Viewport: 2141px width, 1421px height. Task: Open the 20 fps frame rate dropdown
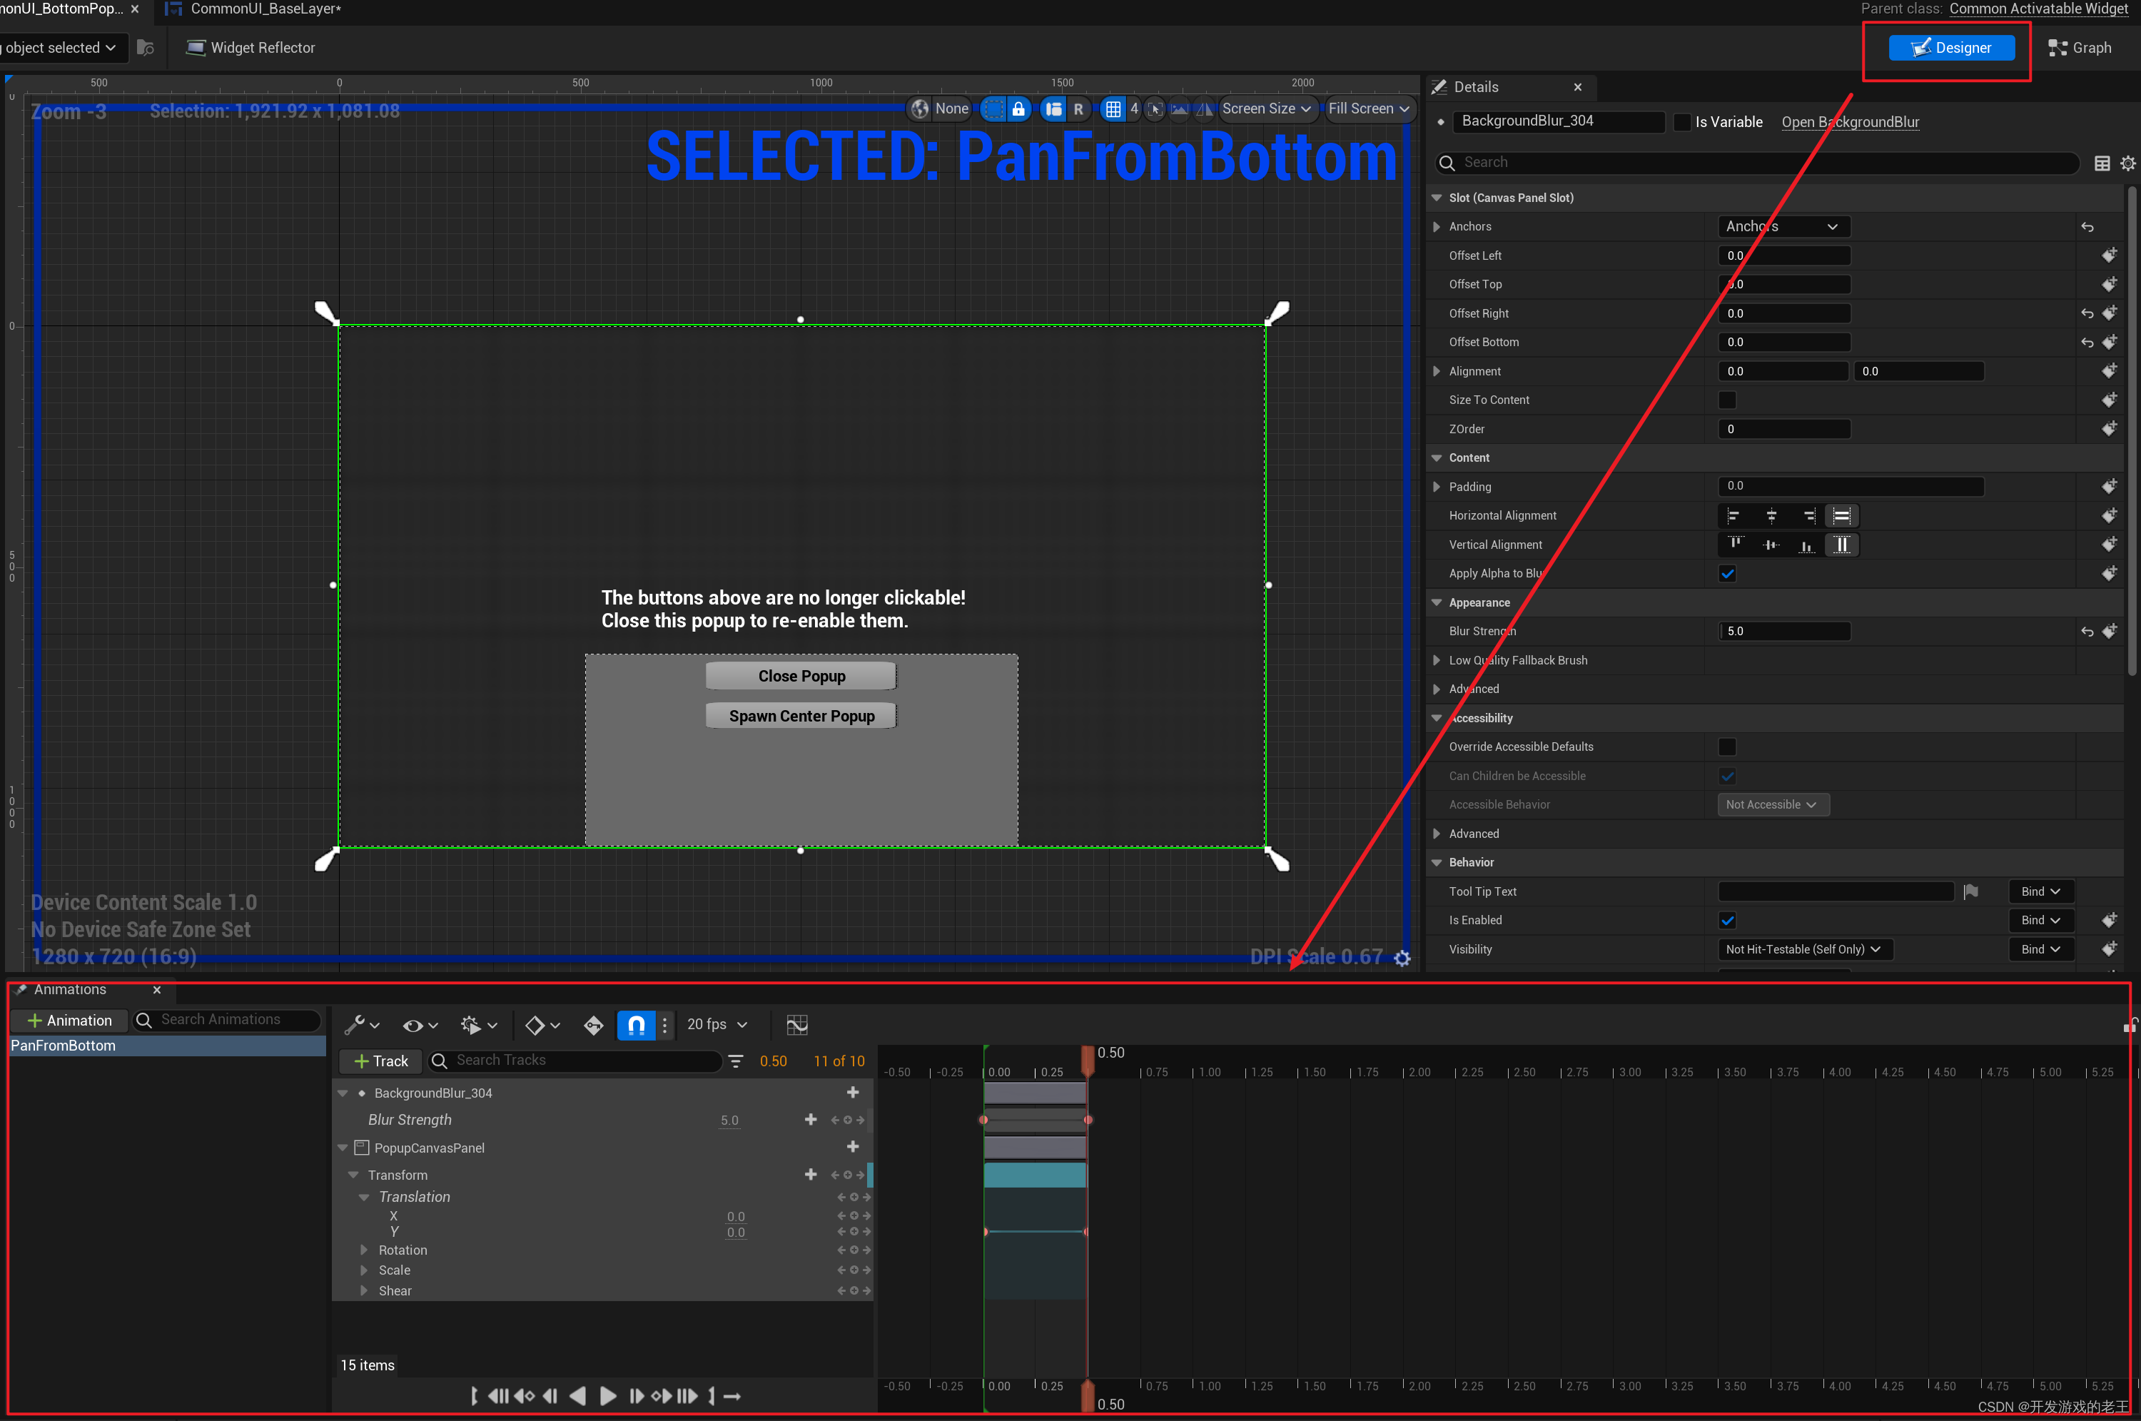click(717, 1024)
